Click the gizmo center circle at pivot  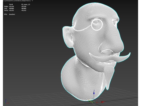point(94,103)
